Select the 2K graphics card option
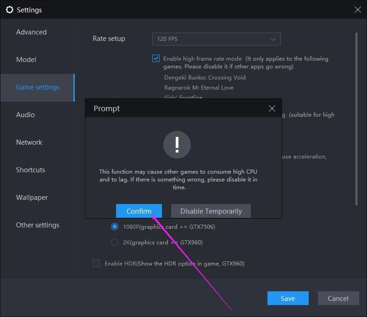 tap(114, 242)
